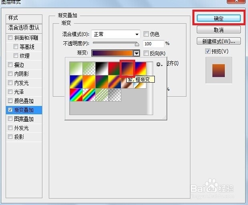Select the 描边 row label
Viewport: 248px width, 205px height.
click(19, 65)
